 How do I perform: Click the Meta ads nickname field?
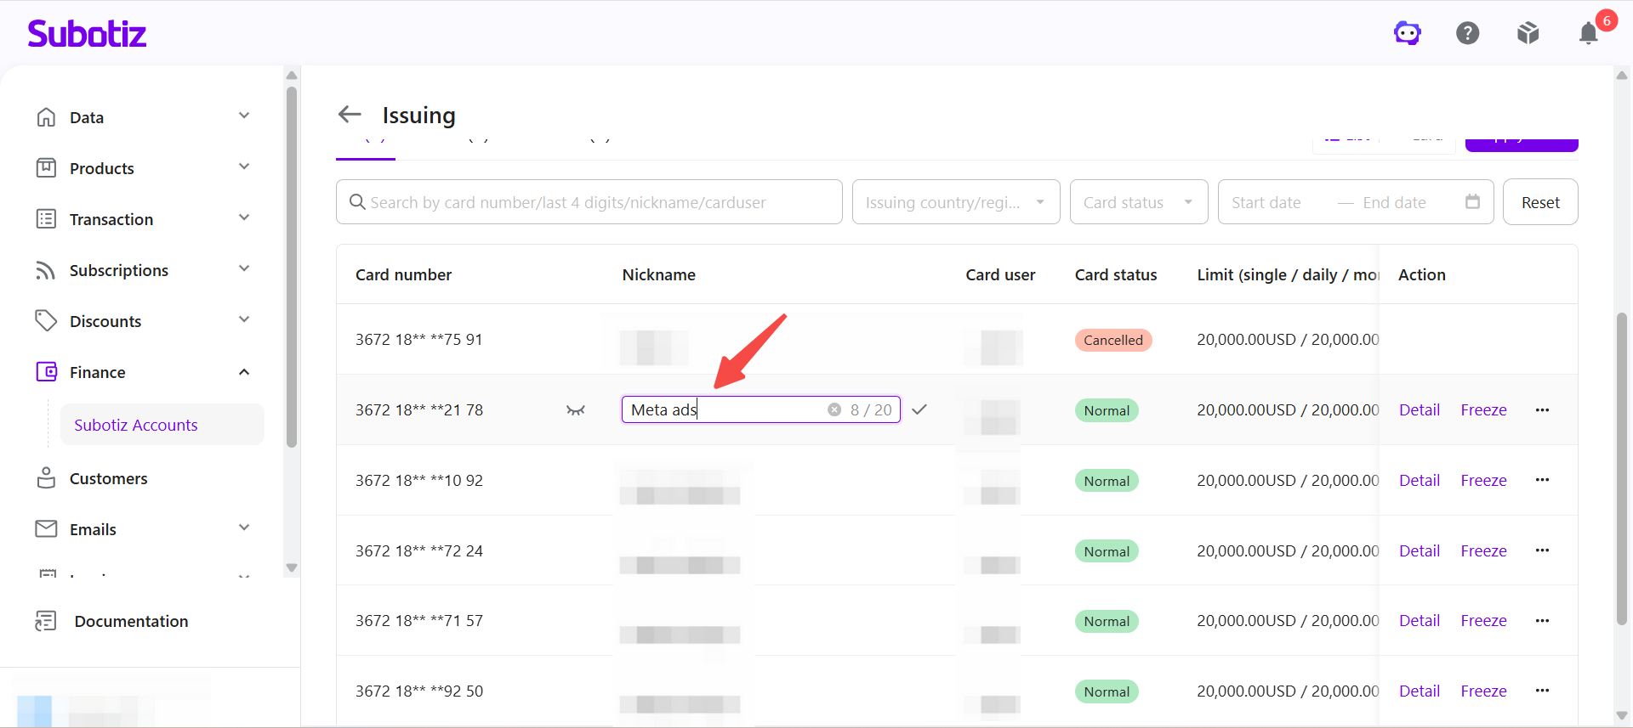[760, 409]
